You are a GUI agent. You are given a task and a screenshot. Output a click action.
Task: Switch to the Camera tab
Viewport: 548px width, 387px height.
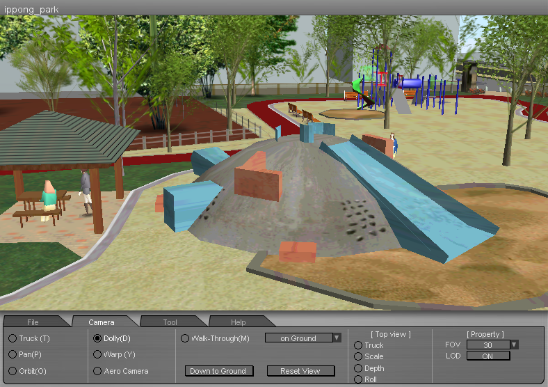[x=102, y=322]
